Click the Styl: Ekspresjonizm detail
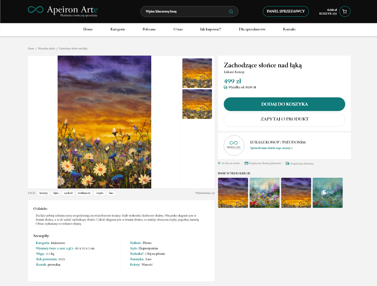377x286 pixels. [144, 248]
